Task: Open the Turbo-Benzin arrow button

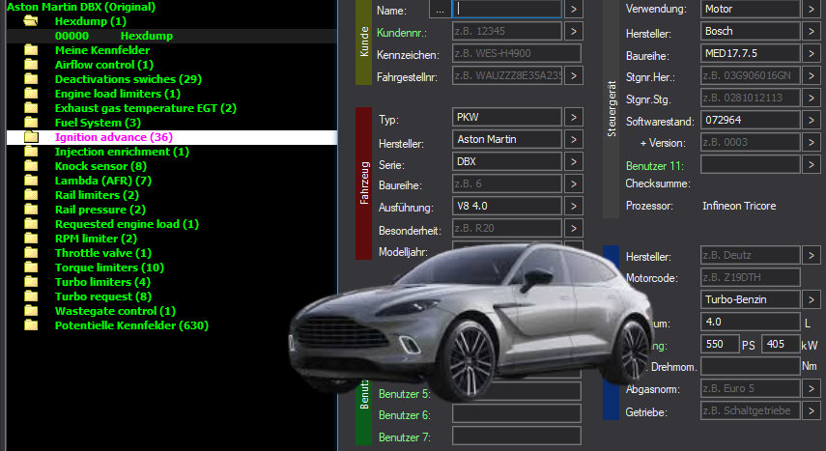Action: coord(812,299)
